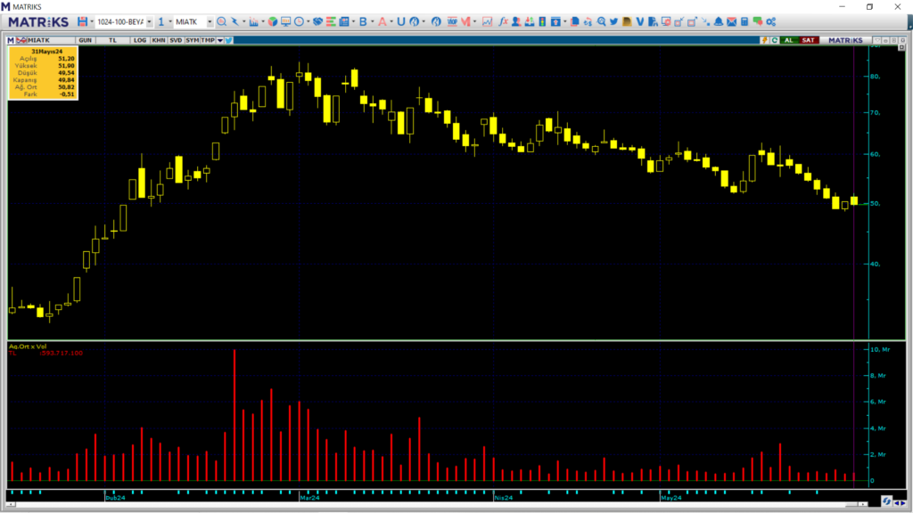Open the fx formula icon
This screenshot has height=513, width=913.
click(x=503, y=21)
